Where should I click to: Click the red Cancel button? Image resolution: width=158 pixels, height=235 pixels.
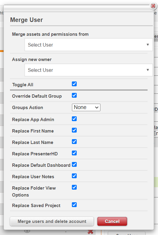tap(112, 221)
